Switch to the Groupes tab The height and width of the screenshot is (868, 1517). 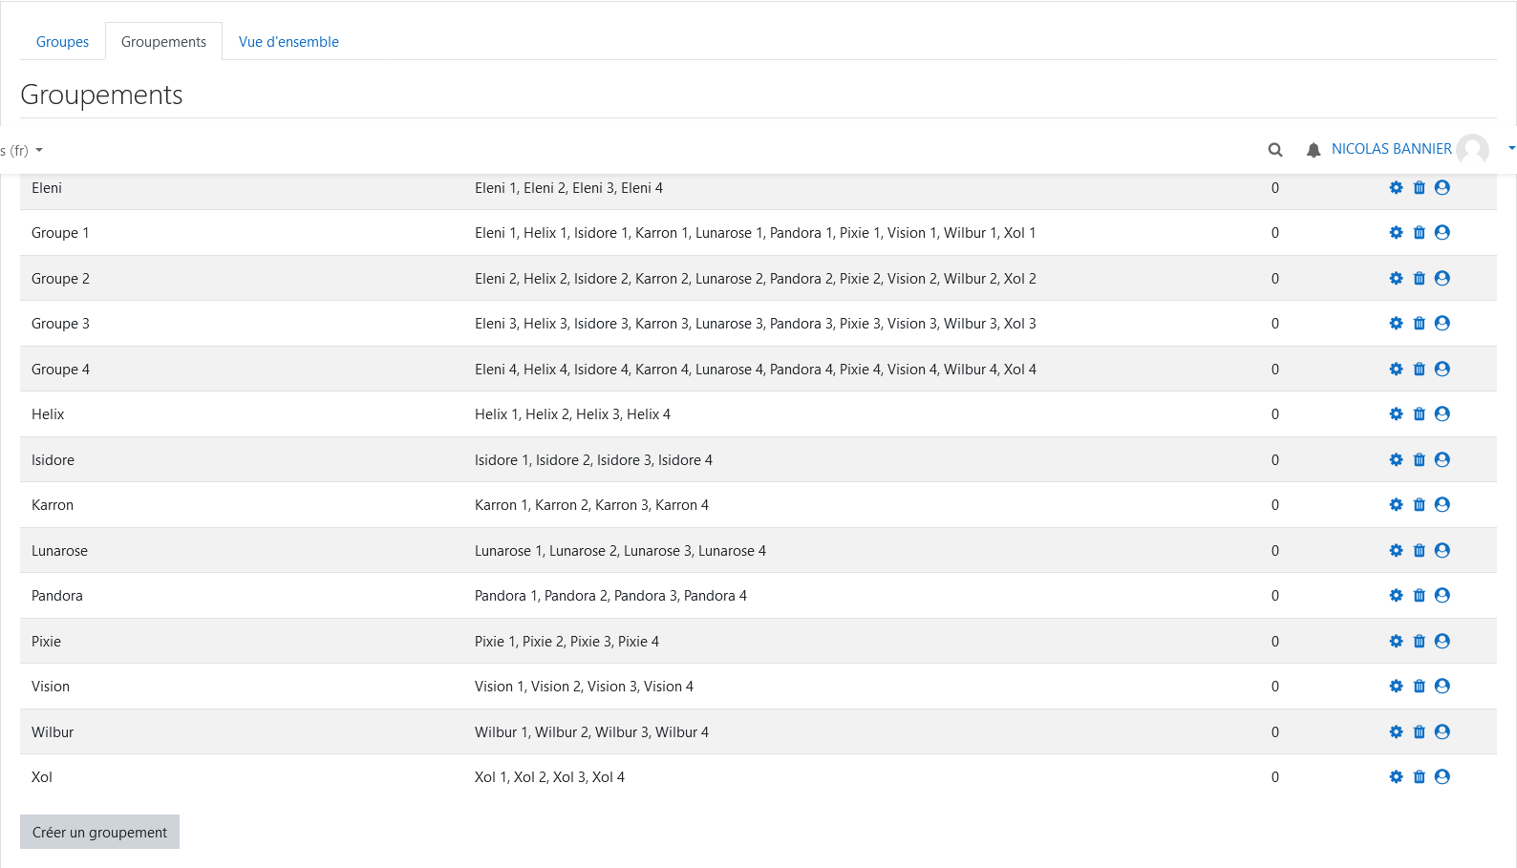[x=62, y=42]
